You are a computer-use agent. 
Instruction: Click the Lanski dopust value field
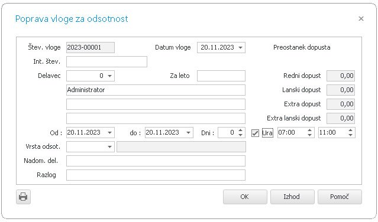click(x=341, y=90)
